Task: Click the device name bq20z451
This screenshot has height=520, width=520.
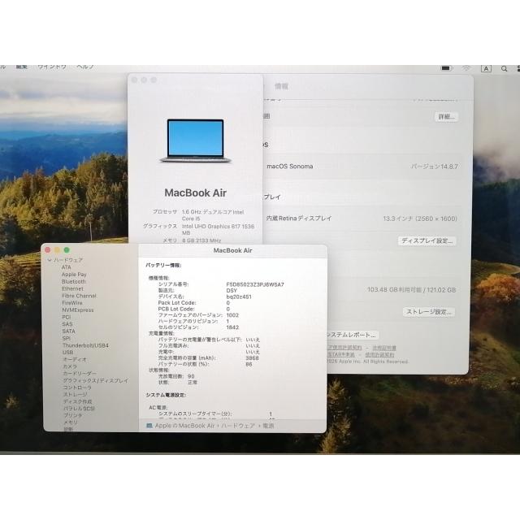Action: coord(239,297)
